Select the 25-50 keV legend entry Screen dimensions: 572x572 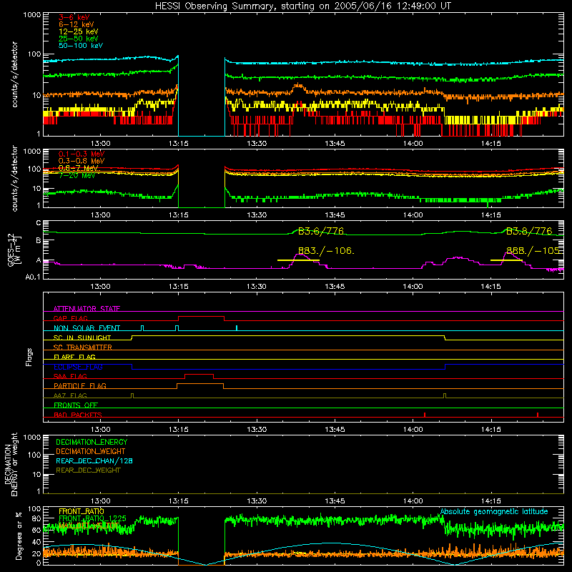(x=79, y=39)
